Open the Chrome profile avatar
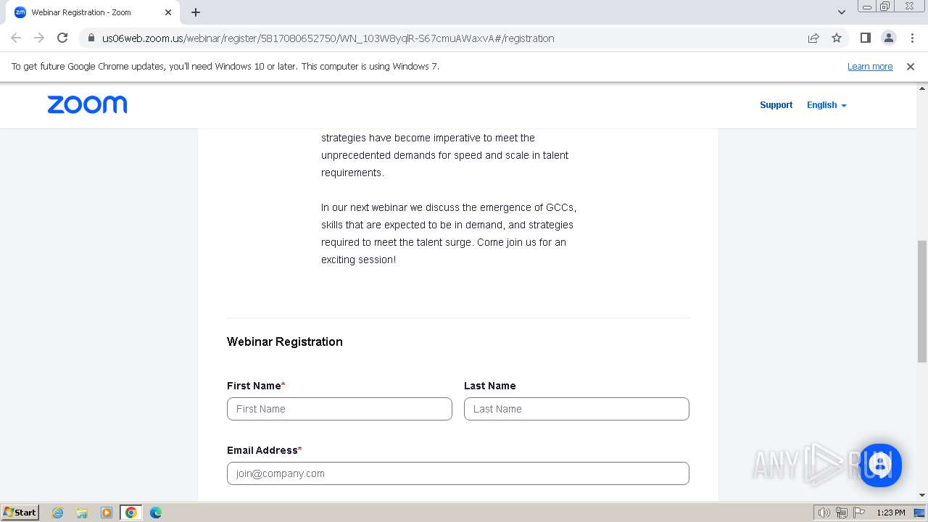The image size is (928, 522). point(888,38)
